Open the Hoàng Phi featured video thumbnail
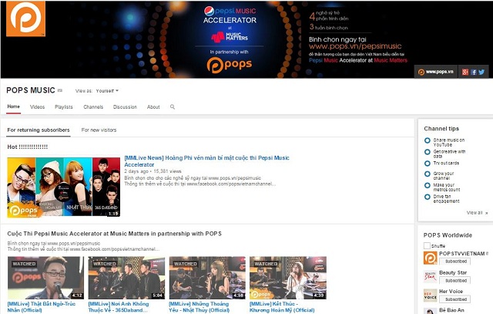493x314 pixels. (63, 187)
